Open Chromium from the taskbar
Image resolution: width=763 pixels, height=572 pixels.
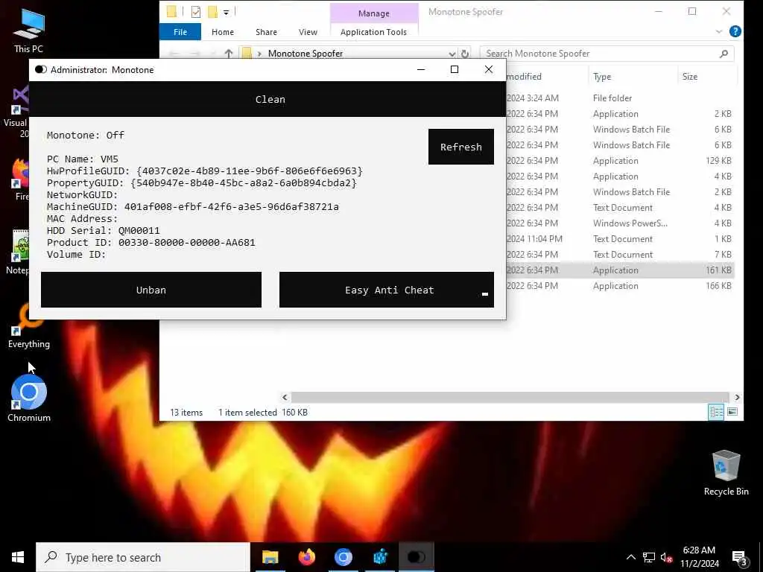point(343,557)
